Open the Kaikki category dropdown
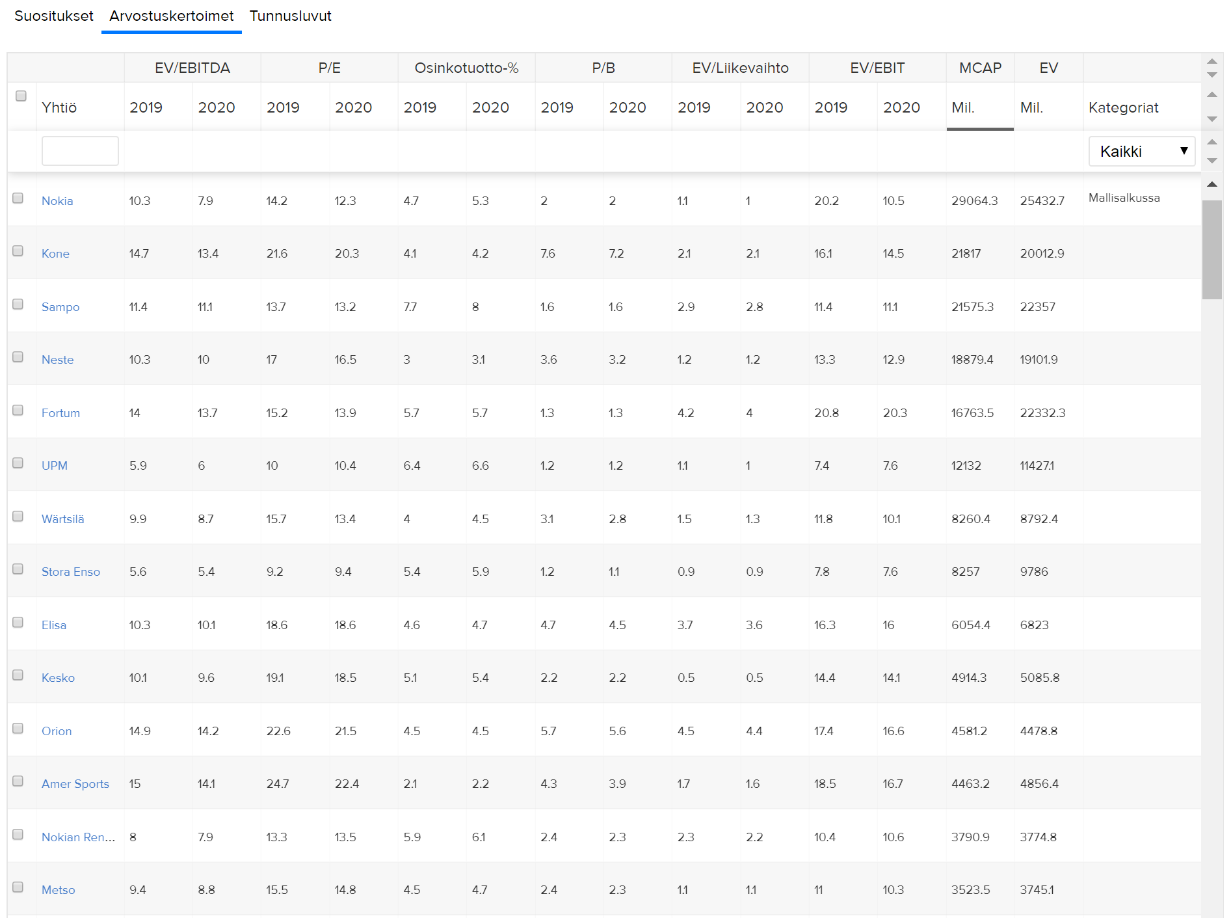1231x918 pixels. 1141,152
